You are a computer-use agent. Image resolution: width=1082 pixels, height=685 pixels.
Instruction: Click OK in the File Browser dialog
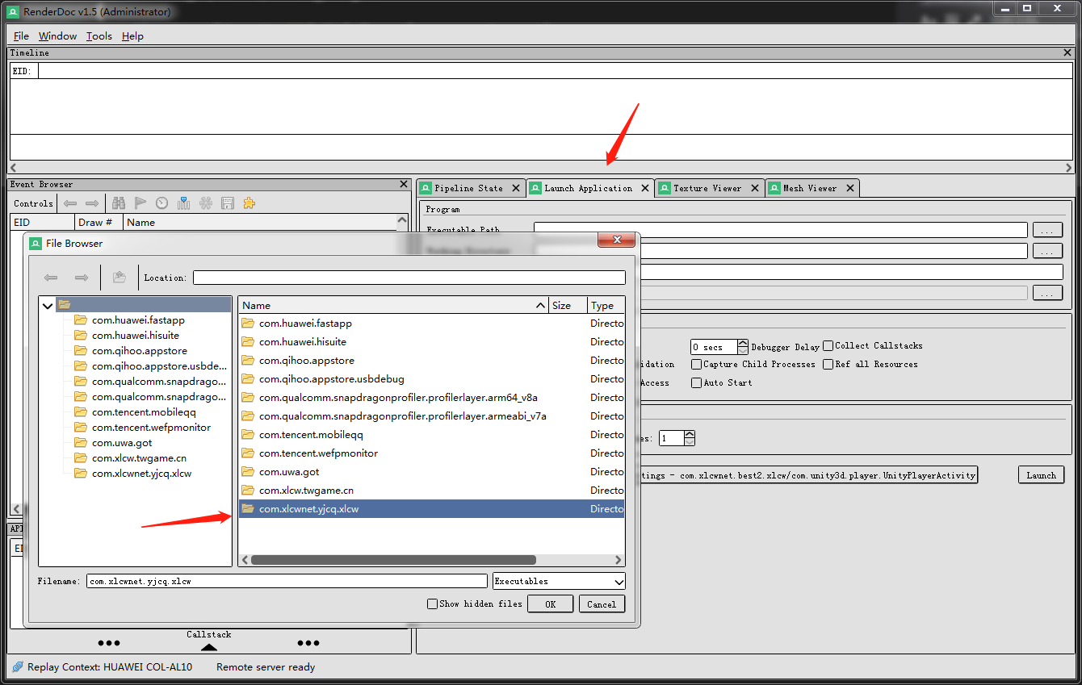tap(550, 603)
